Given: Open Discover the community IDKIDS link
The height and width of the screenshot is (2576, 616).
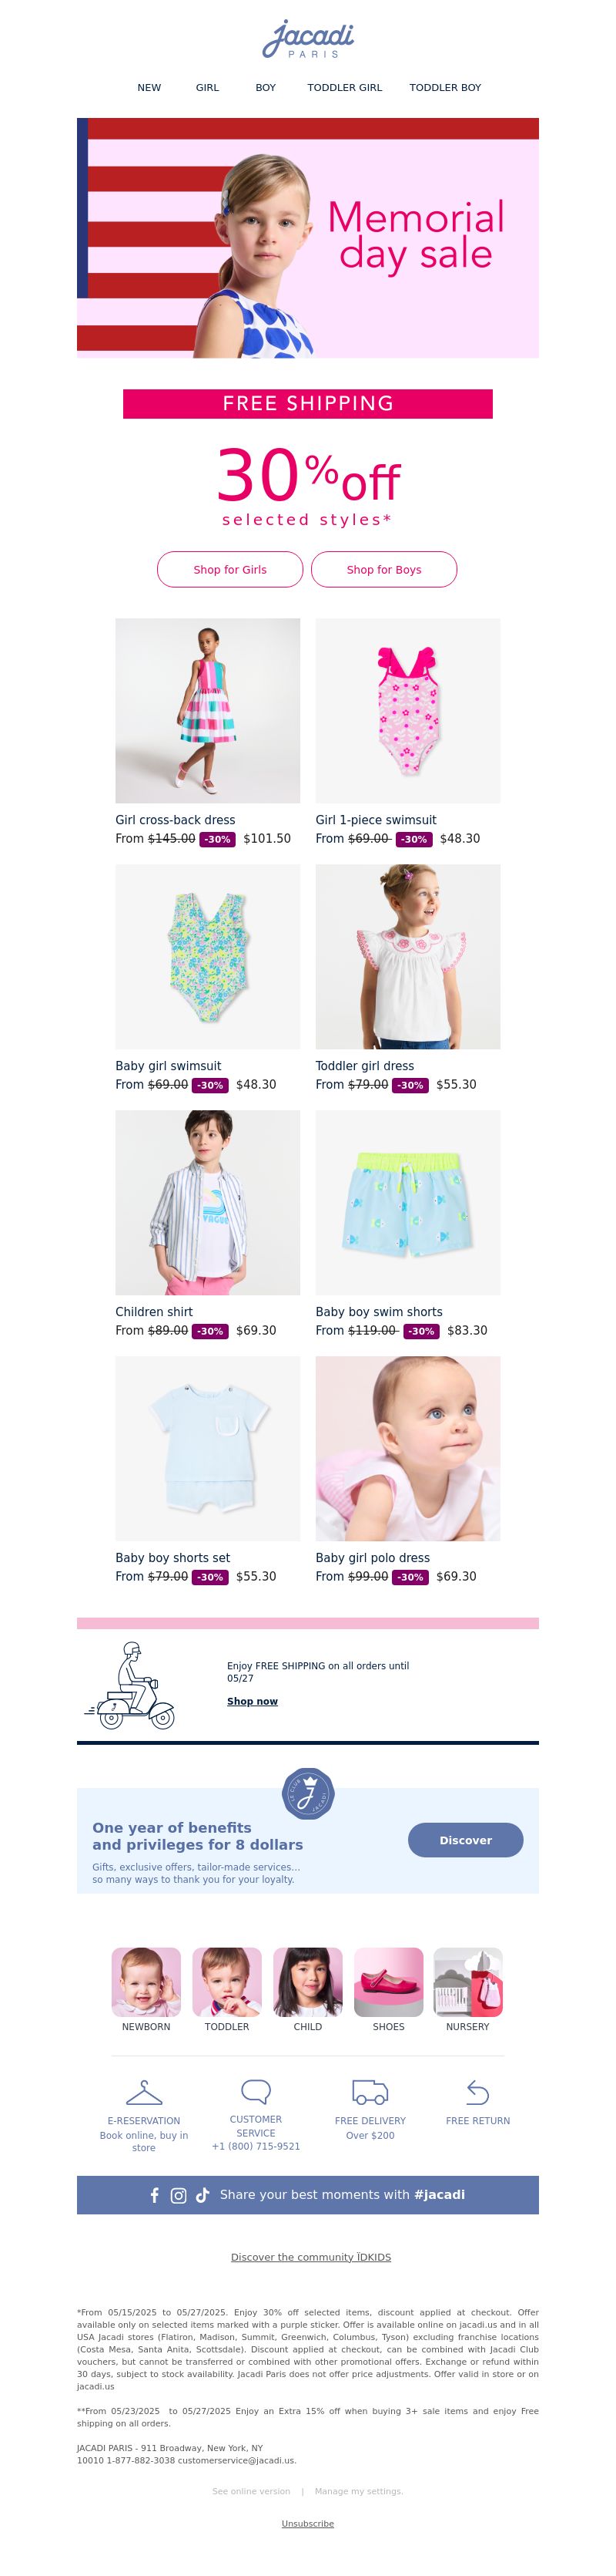Looking at the screenshot, I should 310,2257.
